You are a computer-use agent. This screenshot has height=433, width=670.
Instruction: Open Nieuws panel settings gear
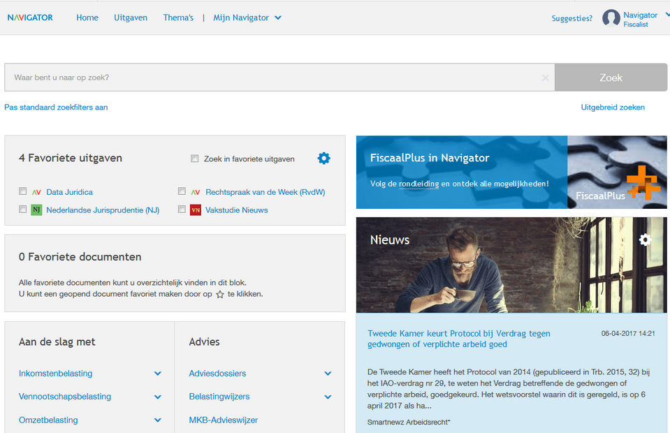(645, 240)
